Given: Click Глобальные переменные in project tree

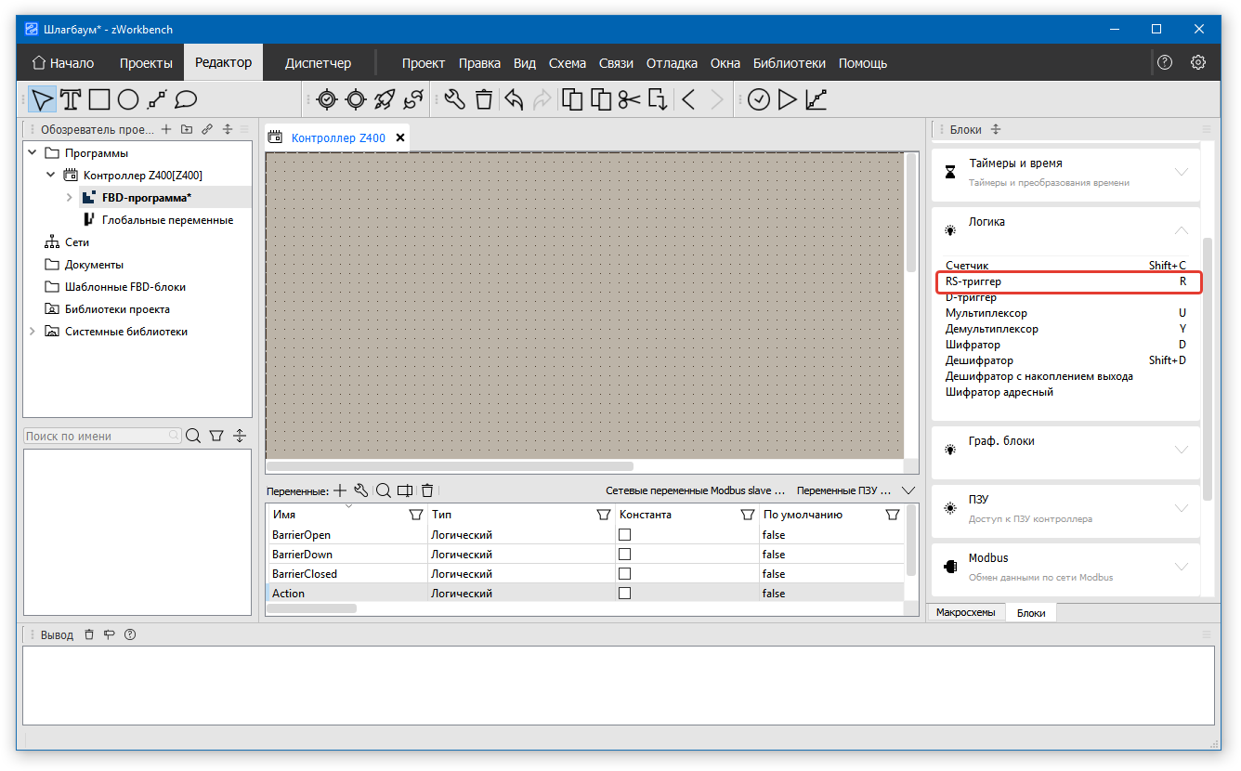Looking at the screenshot, I should pos(167,220).
